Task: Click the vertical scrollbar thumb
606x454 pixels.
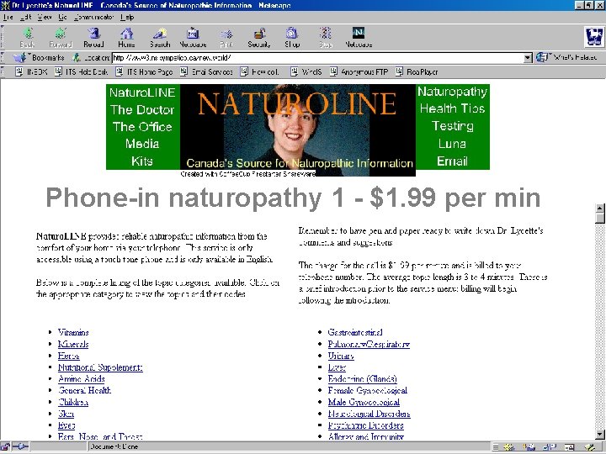Action: pos(600,219)
